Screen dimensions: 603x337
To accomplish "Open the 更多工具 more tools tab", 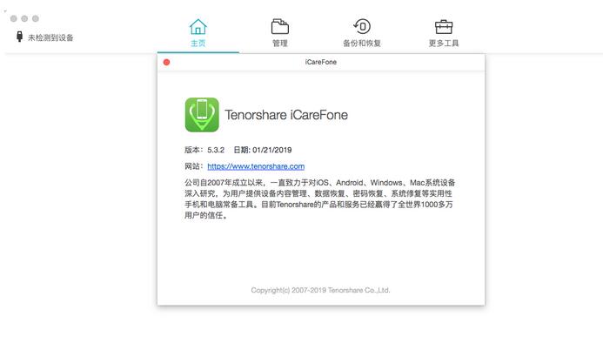I will [444, 33].
